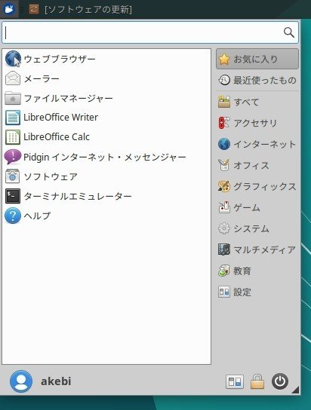This screenshot has width=311, height=410.
Task: Open the オフィス category
Action: click(257, 165)
